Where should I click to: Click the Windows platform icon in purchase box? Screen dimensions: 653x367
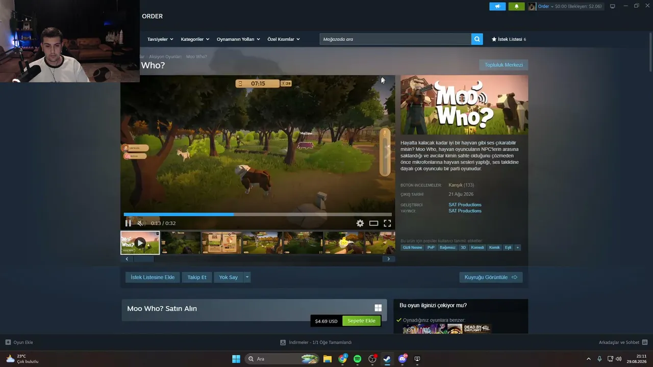(x=378, y=308)
